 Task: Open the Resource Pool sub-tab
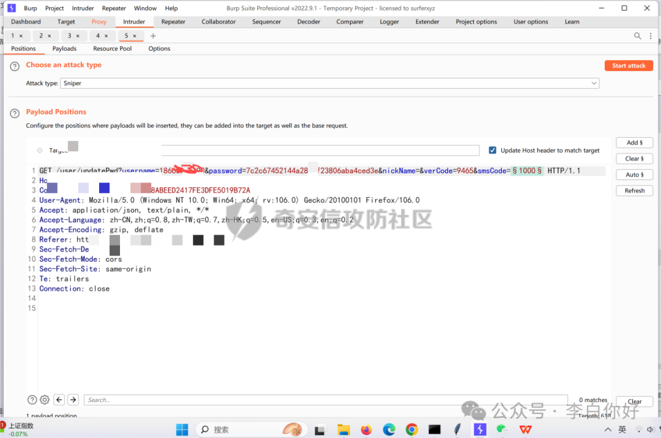pos(112,48)
